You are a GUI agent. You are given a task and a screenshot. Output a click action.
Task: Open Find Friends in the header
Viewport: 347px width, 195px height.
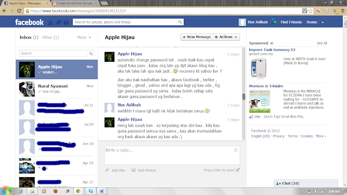click(291, 22)
